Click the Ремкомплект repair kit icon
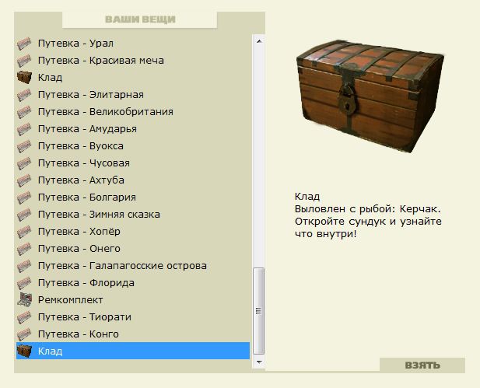The height and width of the screenshot is (388, 480). tap(24, 299)
